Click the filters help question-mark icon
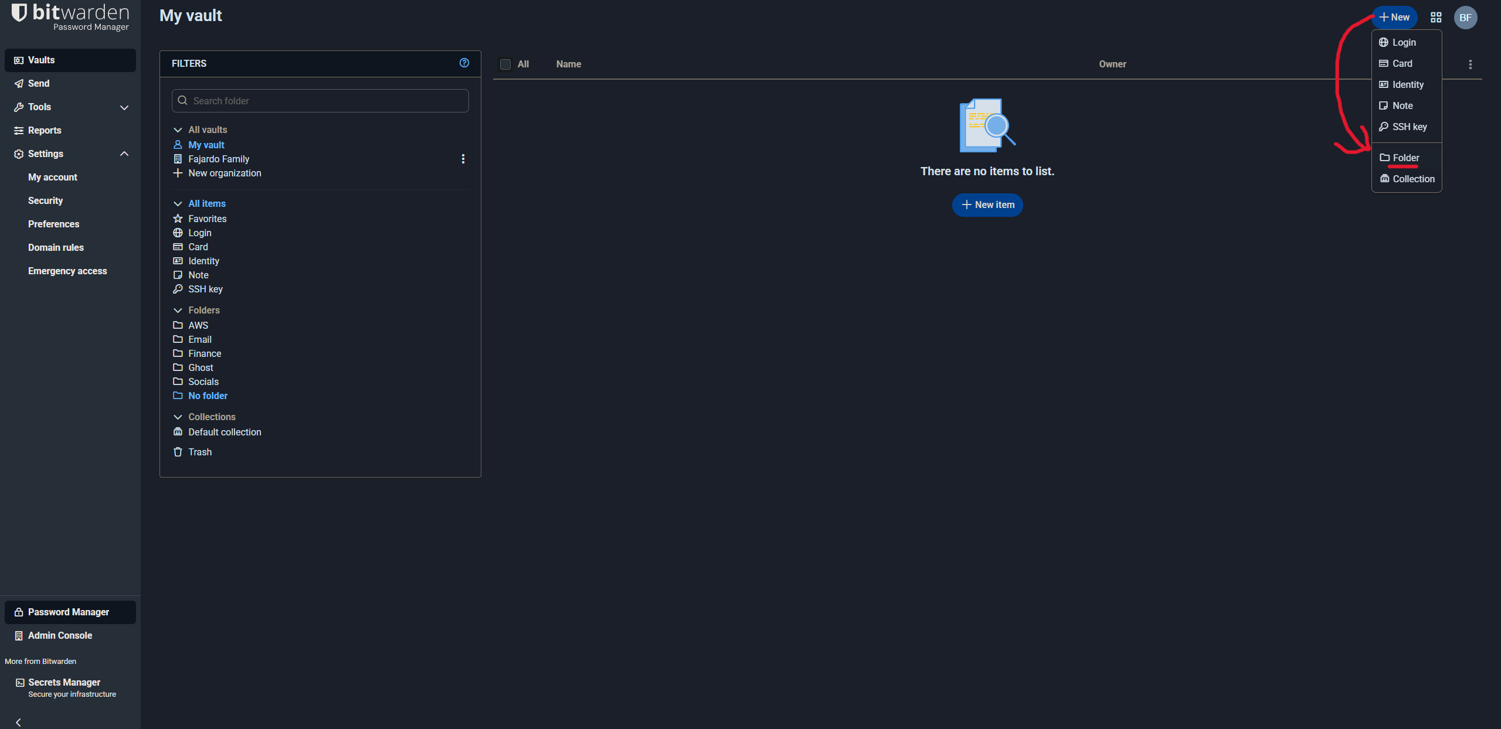The width and height of the screenshot is (1501, 729). pos(464,63)
